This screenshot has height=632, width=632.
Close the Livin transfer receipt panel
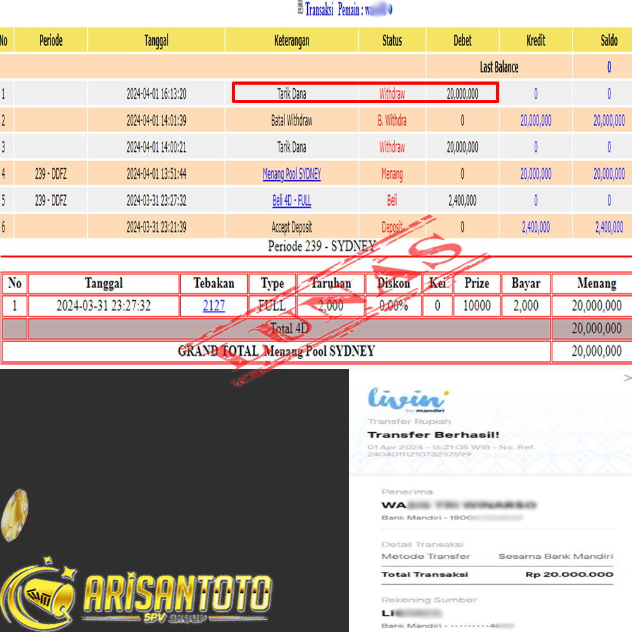pos(627,378)
